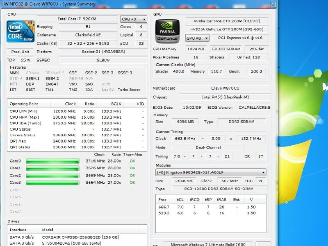This screenshot has height=246, width=328.
Task: Select the ST9500420AS drive row
Action: 77,243
